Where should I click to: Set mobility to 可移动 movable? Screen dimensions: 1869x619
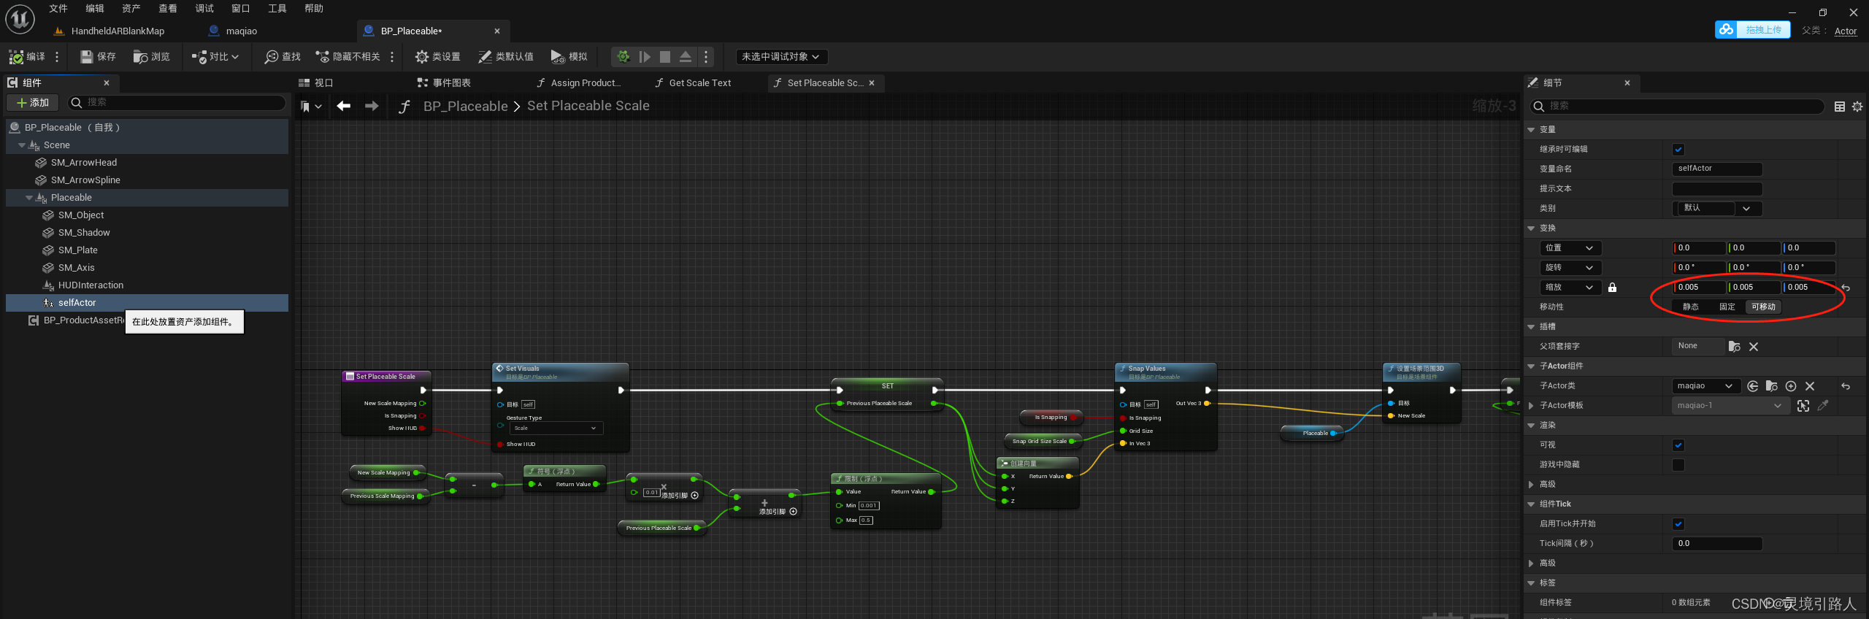coord(1763,307)
